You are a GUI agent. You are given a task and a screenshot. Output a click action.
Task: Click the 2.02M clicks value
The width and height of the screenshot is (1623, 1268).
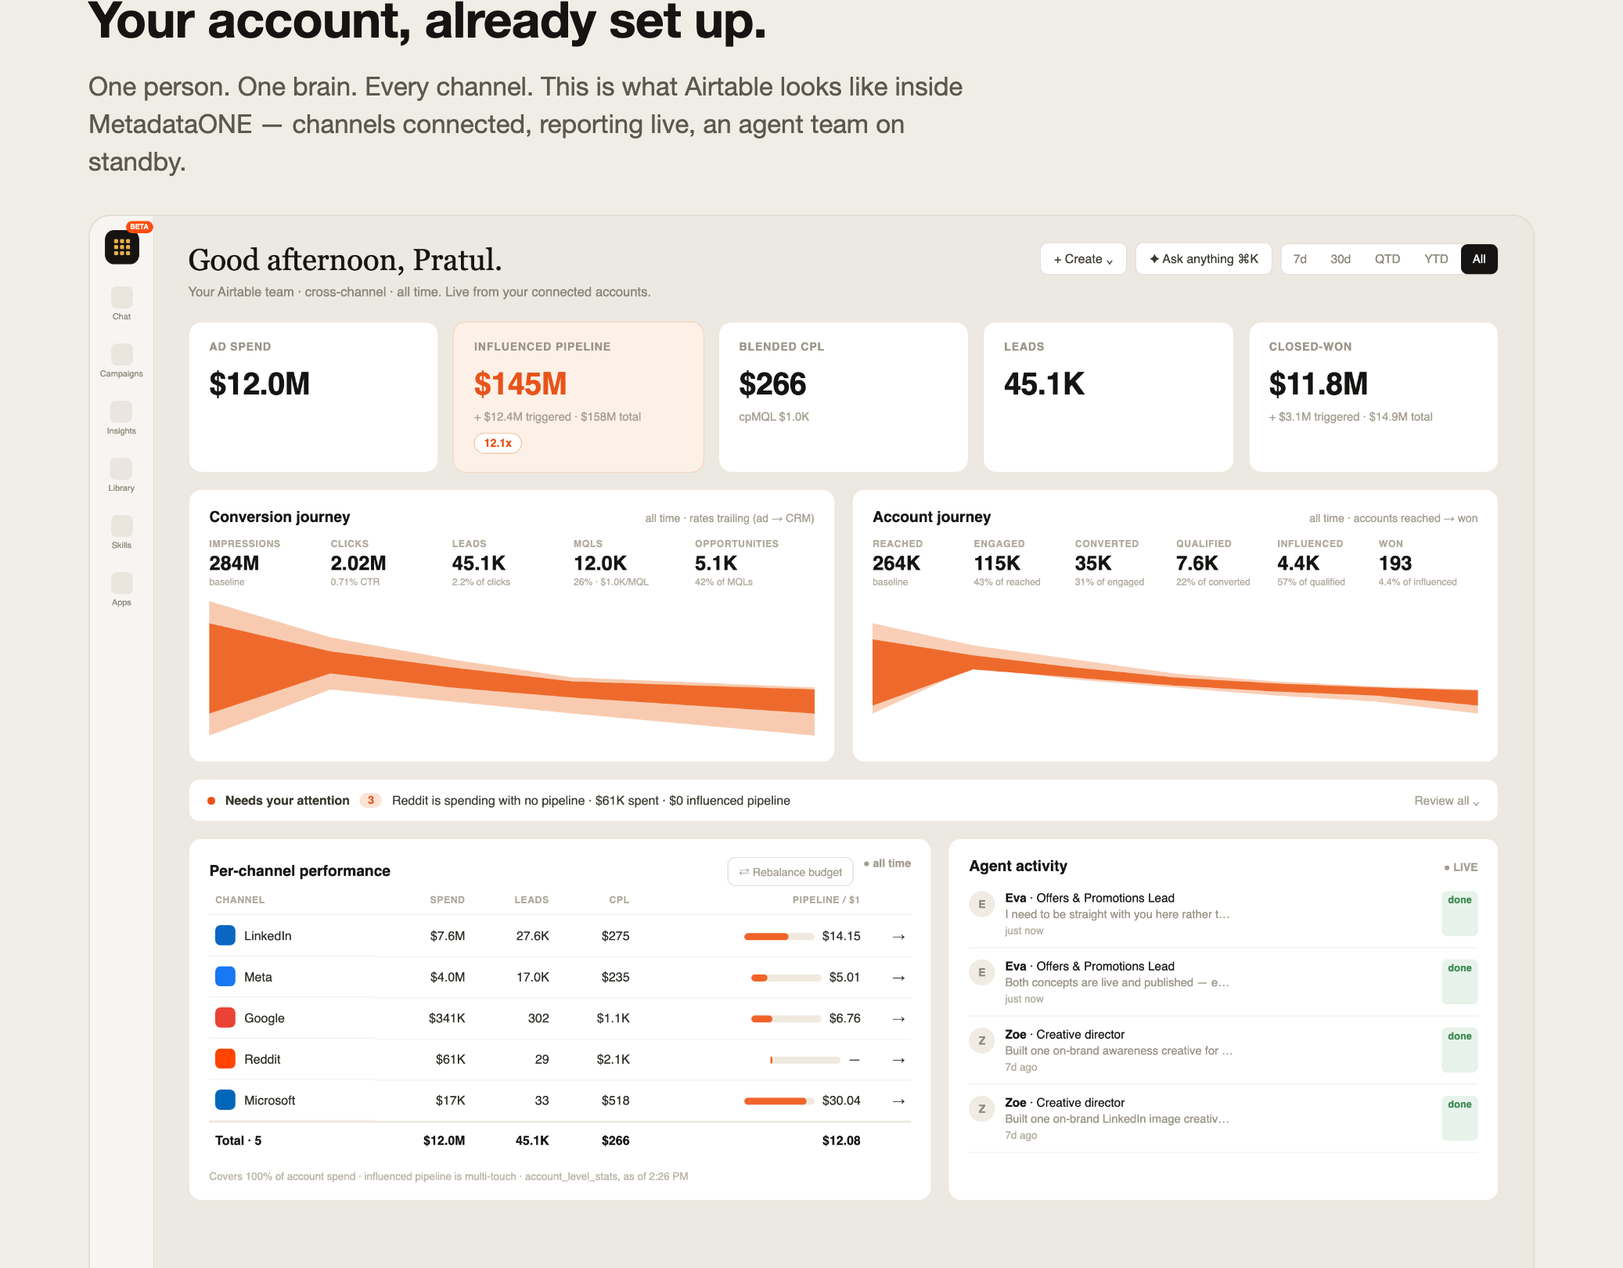click(x=358, y=564)
